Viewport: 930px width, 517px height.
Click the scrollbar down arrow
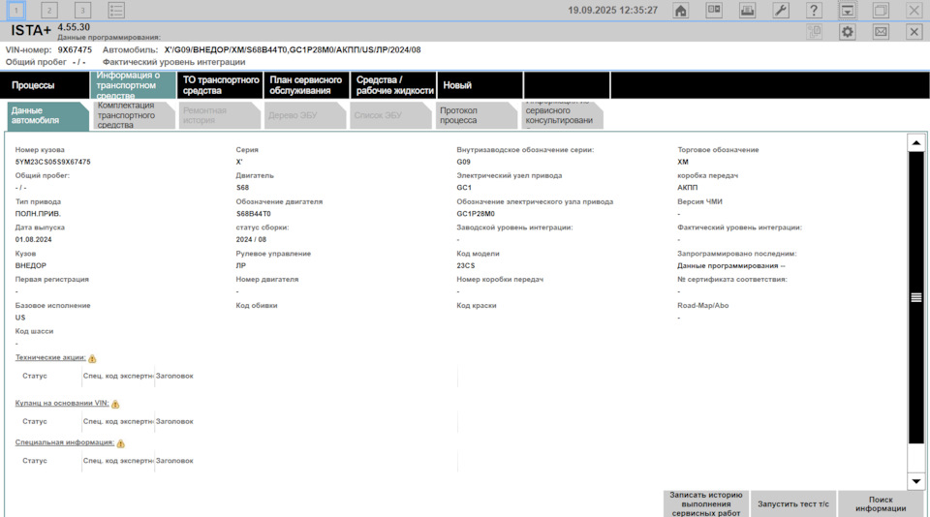(916, 481)
